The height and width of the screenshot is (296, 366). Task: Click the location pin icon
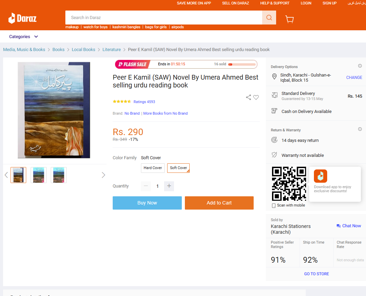pos(274,76)
